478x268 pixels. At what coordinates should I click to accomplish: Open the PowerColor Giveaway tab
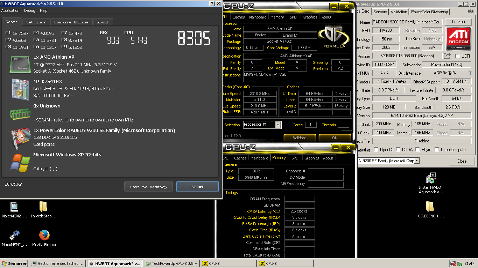point(429,12)
